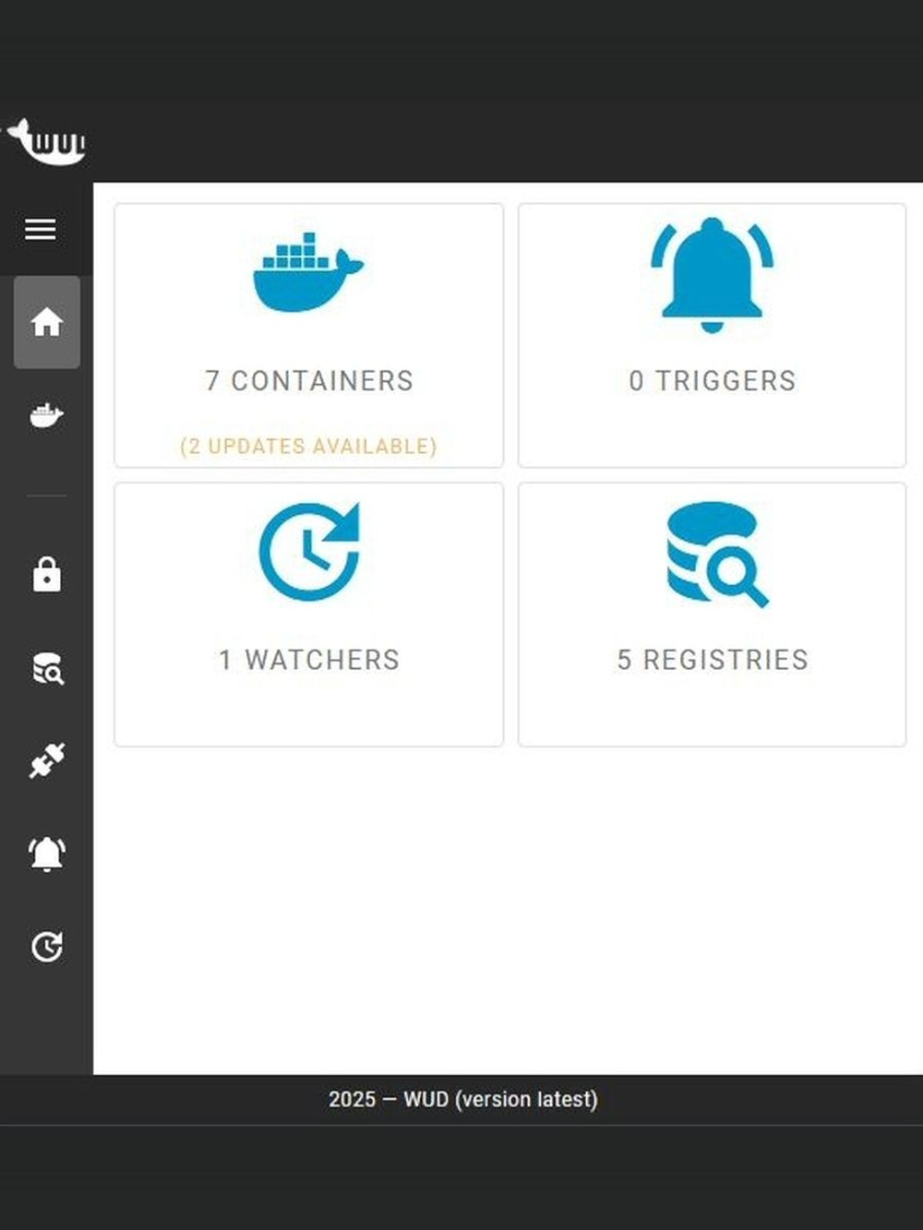This screenshot has height=1230, width=923.
Task: Go to Home in the sidebar
Action: point(47,322)
